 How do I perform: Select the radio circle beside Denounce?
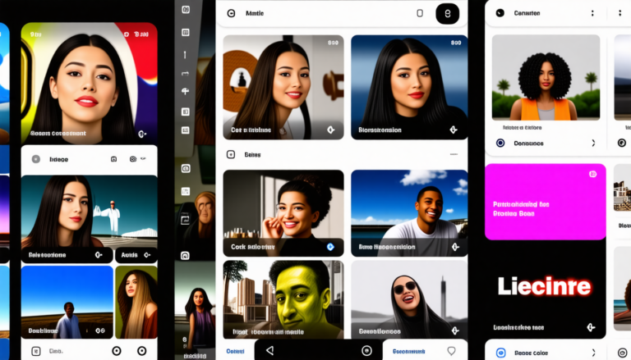(x=500, y=143)
